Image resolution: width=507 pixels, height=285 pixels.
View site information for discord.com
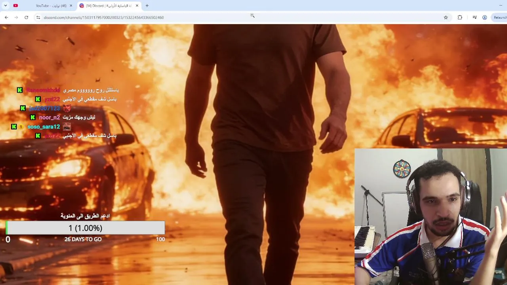[38, 17]
